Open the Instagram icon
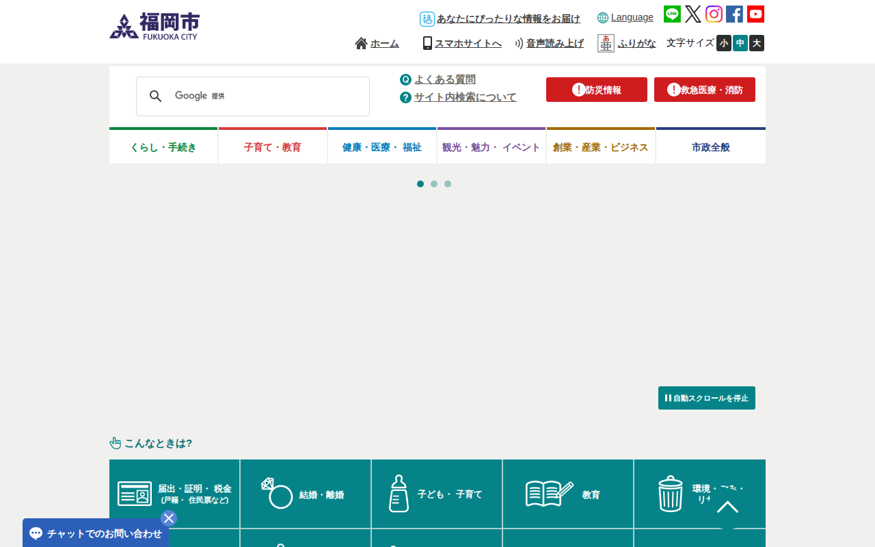This screenshot has height=547, width=875. 714,14
